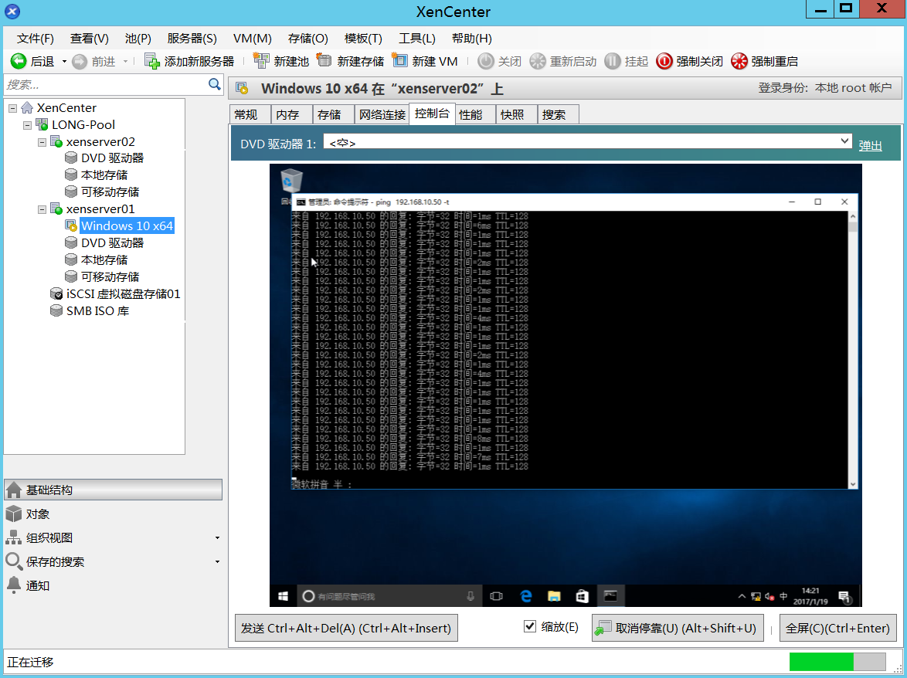The height and width of the screenshot is (678, 907).
Task: Select the SMB ISO 库 storage icon
Action: click(x=56, y=311)
